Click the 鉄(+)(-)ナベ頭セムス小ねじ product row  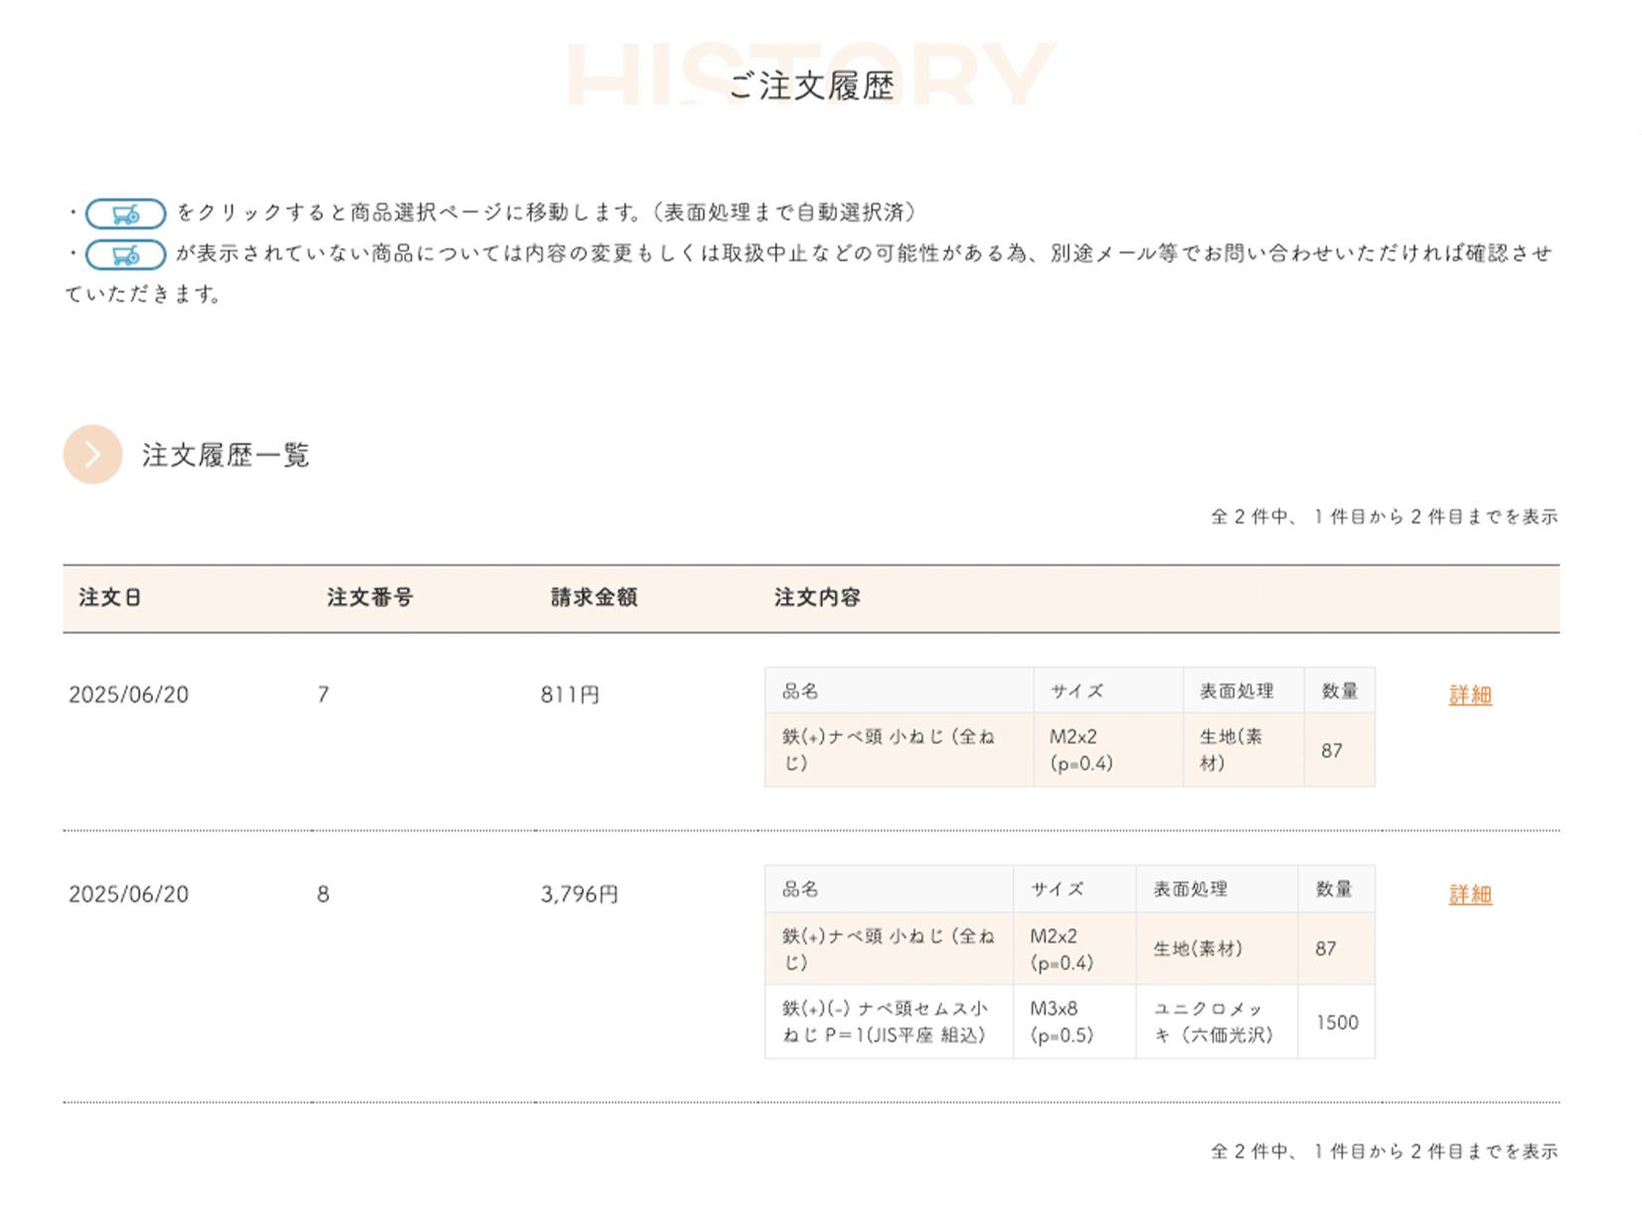tap(884, 1021)
